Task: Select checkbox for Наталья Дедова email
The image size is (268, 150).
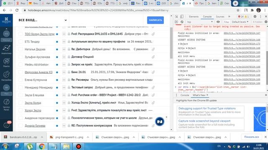Action: [21, 49]
